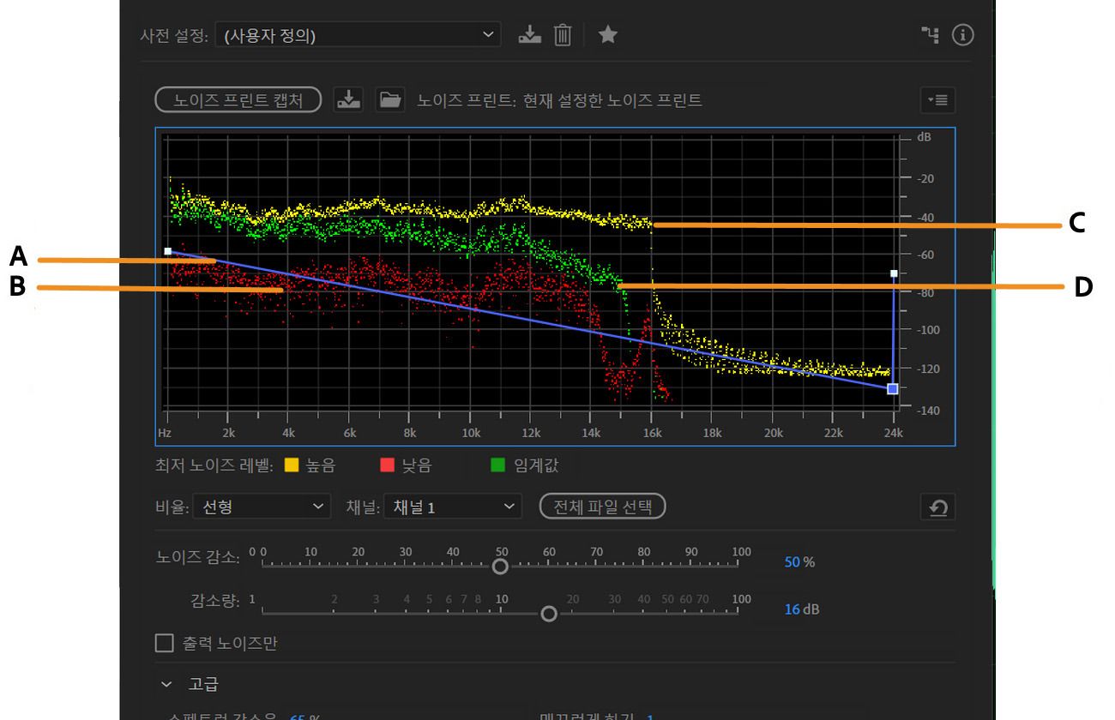Click the 노이즈 감소 slider handle
This screenshot has height=720, width=1115.
(500, 567)
